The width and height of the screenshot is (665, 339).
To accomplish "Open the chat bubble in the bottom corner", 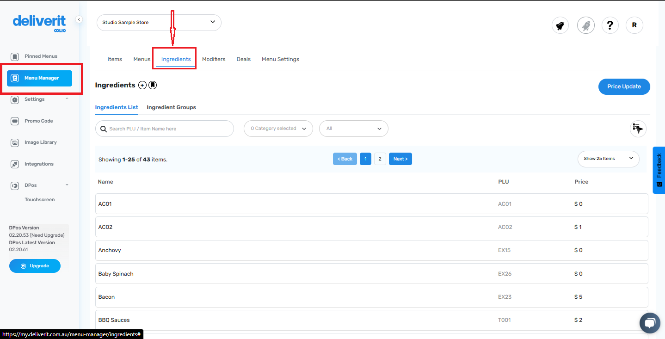I will tap(650, 323).
